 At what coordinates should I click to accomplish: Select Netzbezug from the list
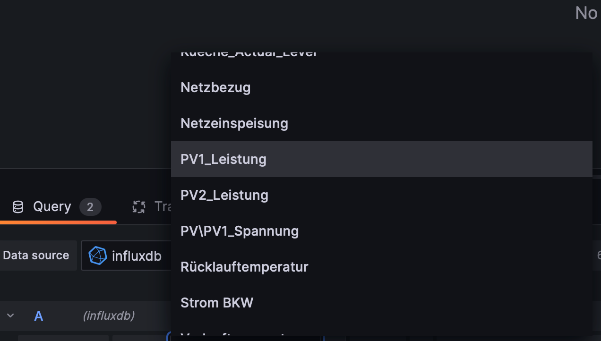(215, 87)
